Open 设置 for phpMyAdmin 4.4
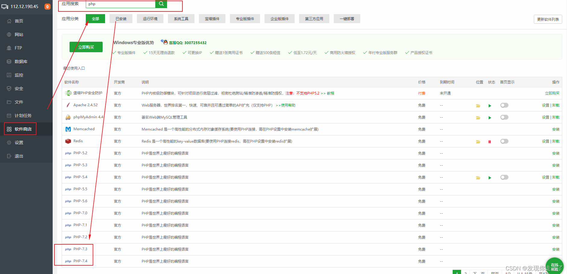Viewport: 567px width, 274px height. [545, 117]
